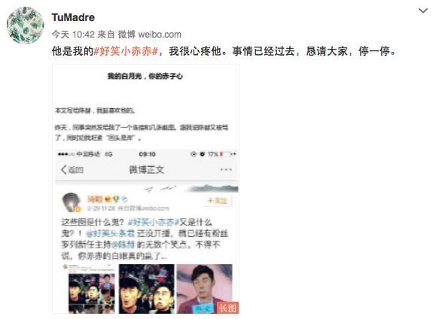
Task: Tap the three-dot more icon beside 微博正文
Action: [x=226, y=169]
